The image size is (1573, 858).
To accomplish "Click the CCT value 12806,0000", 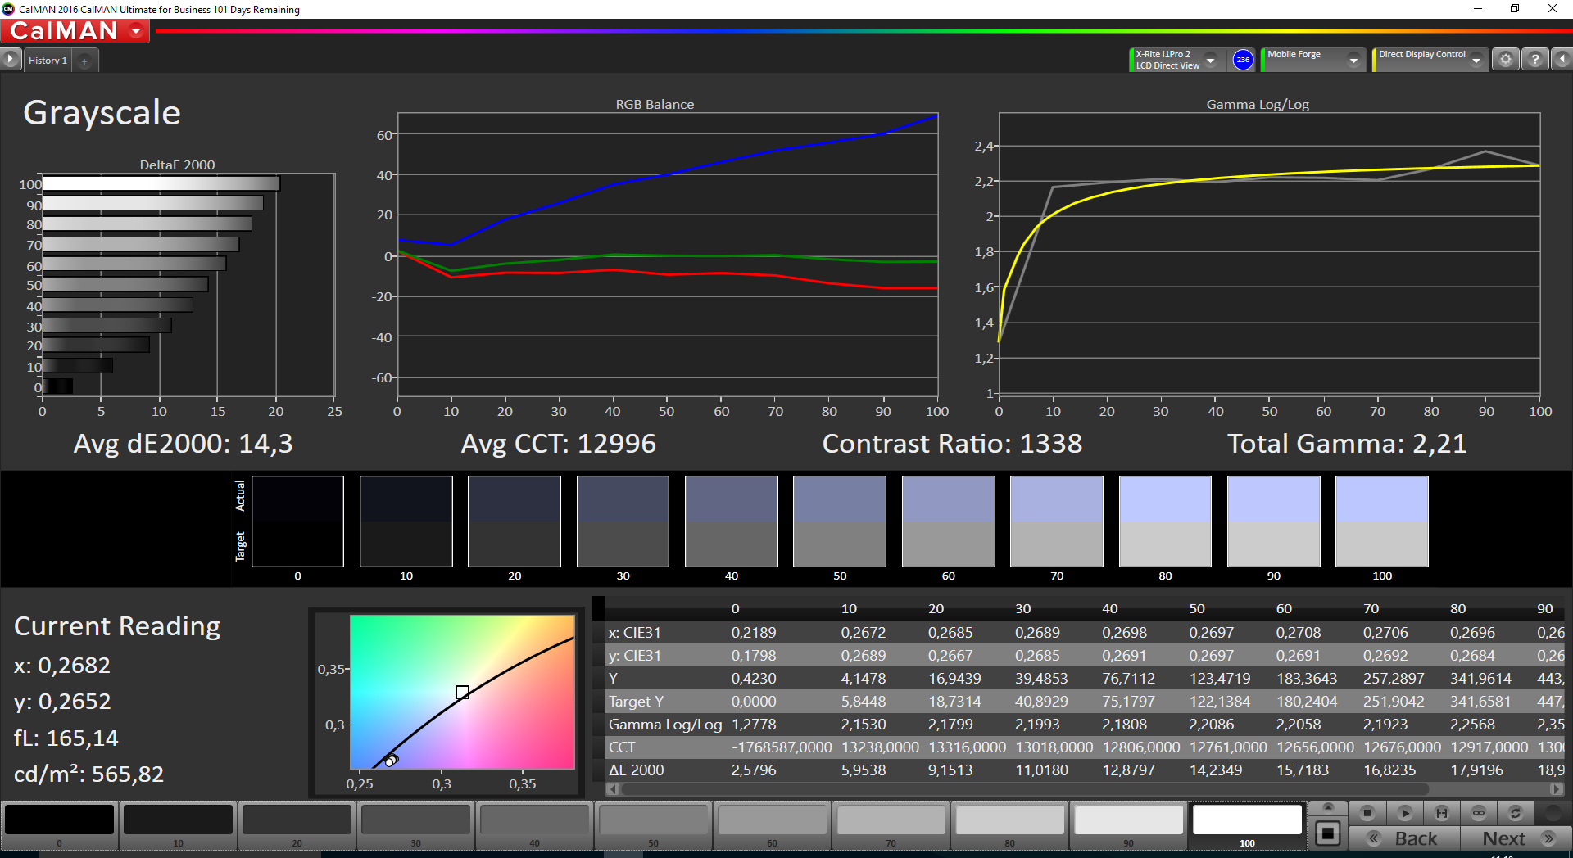I will pyautogui.click(x=1141, y=747).
